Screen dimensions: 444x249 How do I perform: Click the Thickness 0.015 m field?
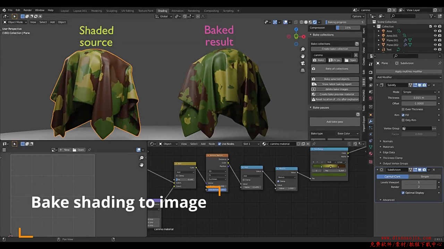click(419, 98)
